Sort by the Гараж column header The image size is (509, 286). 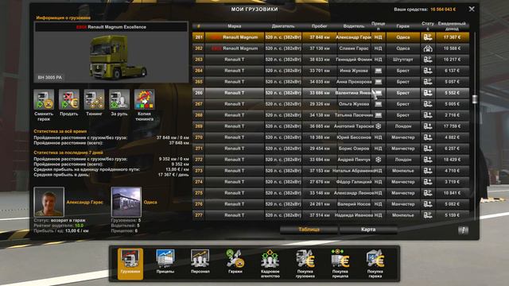point(403,26)
